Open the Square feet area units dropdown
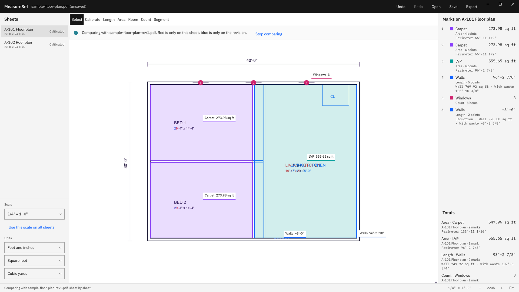 click(x=34, y=261)
